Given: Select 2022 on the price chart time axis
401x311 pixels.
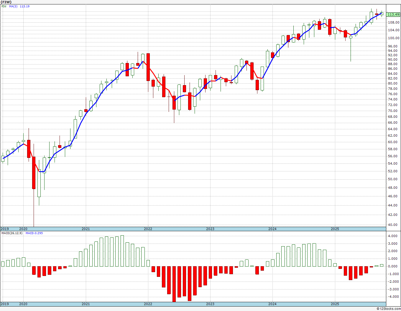Looking at the screenshot, I should pos(148,229).
